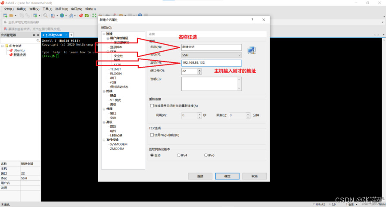Launch Xftp with the green toolbar icon
This screenshot has height=207, width=386.
point(87,15)
